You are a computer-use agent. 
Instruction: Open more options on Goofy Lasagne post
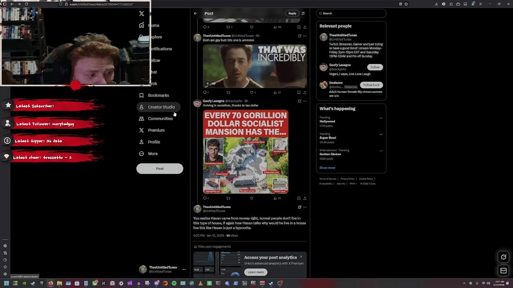pos(305,101)
